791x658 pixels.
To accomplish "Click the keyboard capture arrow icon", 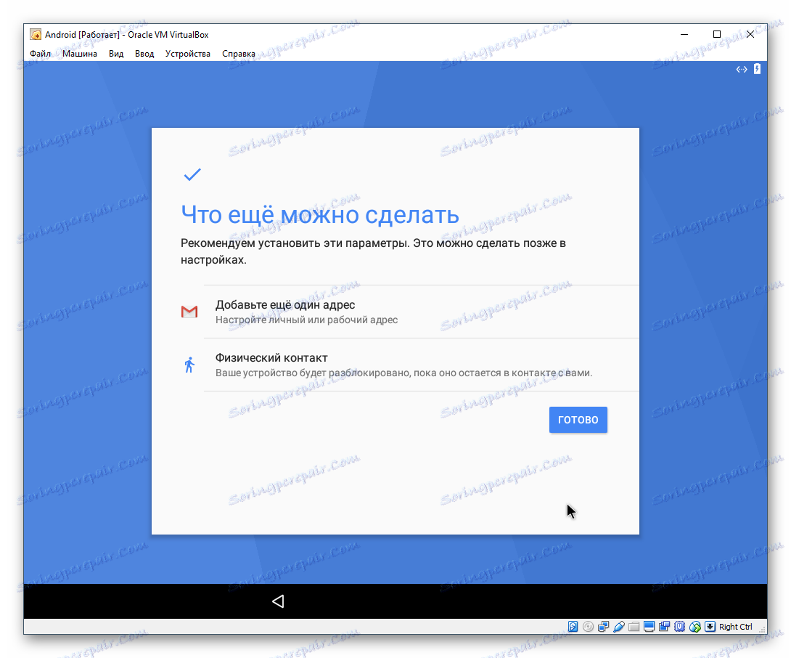I will coord(710,627).
